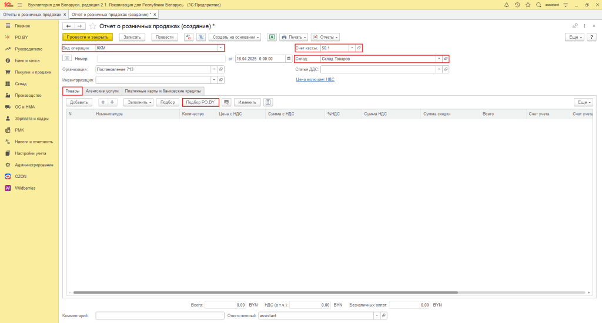Open top Еще menu near help button
Image resolution: width=602 pixels, height=323 pixels.
(574, 37)
